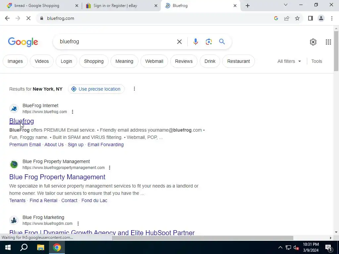Select the Restaurant filter chip
The height and width of the screenshot is (254, 339).
point(238,61)
